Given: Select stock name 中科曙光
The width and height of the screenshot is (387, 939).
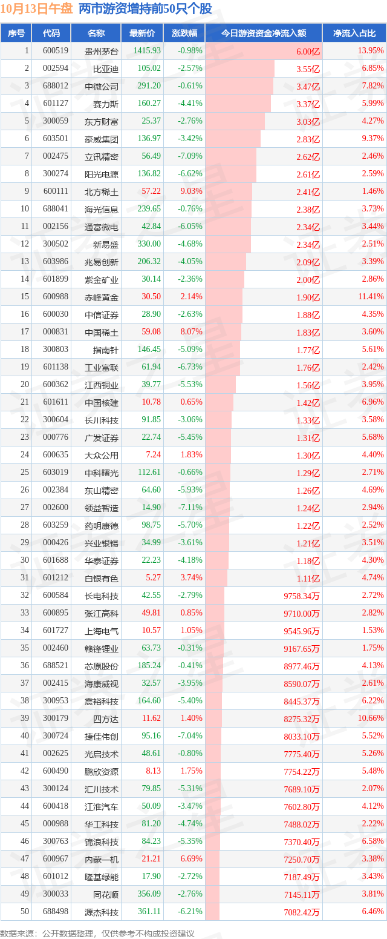Looking at the screenshot, I should click(102, 473).
